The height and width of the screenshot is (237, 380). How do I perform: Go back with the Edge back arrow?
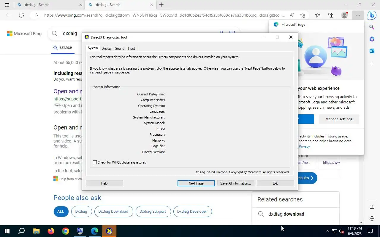tap(8, 15)
